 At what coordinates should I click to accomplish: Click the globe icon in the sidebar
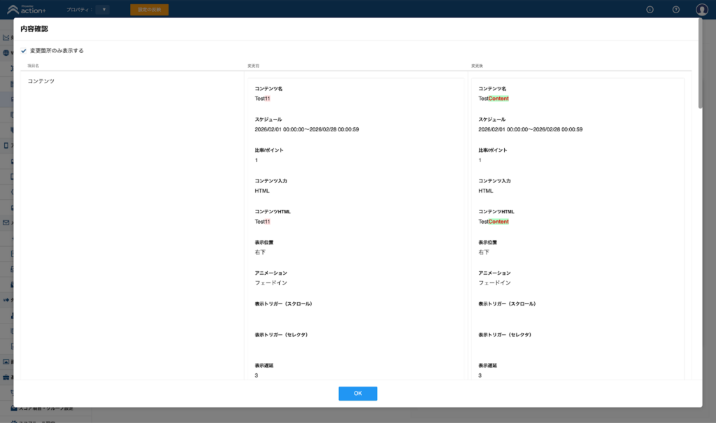click(x=6, y=53)
